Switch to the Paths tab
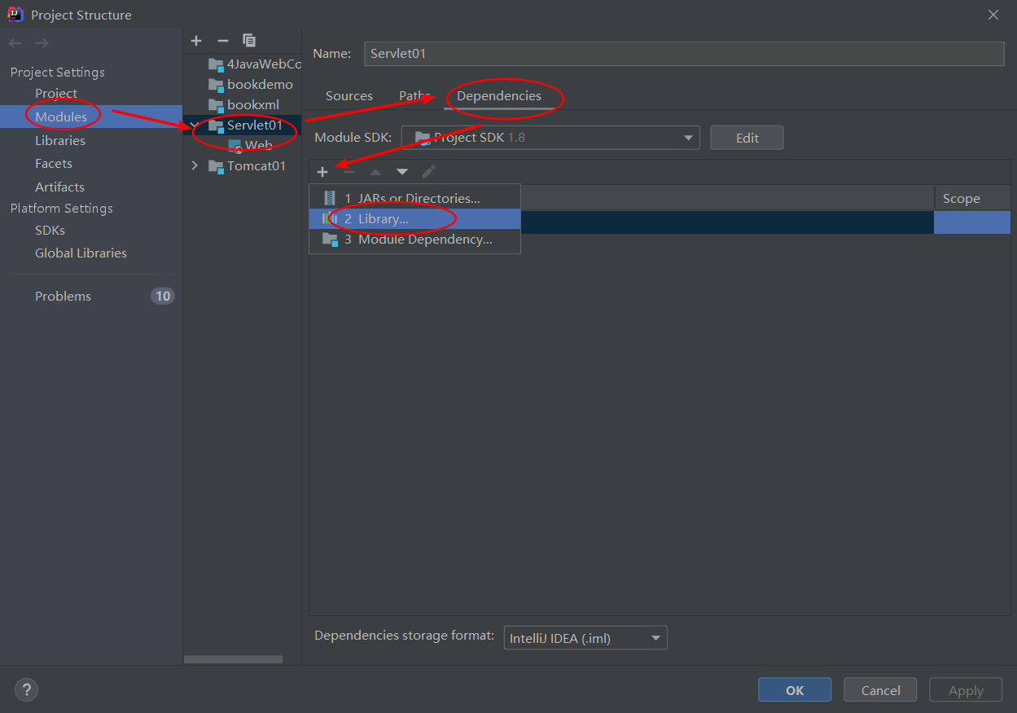The image size is (1017, 713). click(414, 96)
